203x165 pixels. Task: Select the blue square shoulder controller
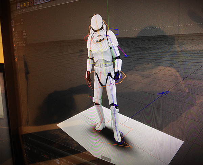coord(114,32)
